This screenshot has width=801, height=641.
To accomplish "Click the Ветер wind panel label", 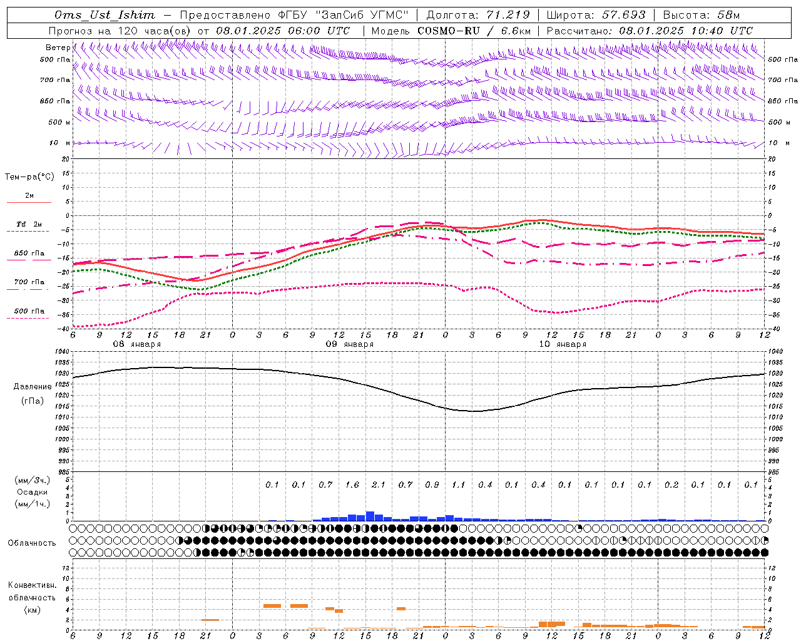I will [x=58, y=48].
